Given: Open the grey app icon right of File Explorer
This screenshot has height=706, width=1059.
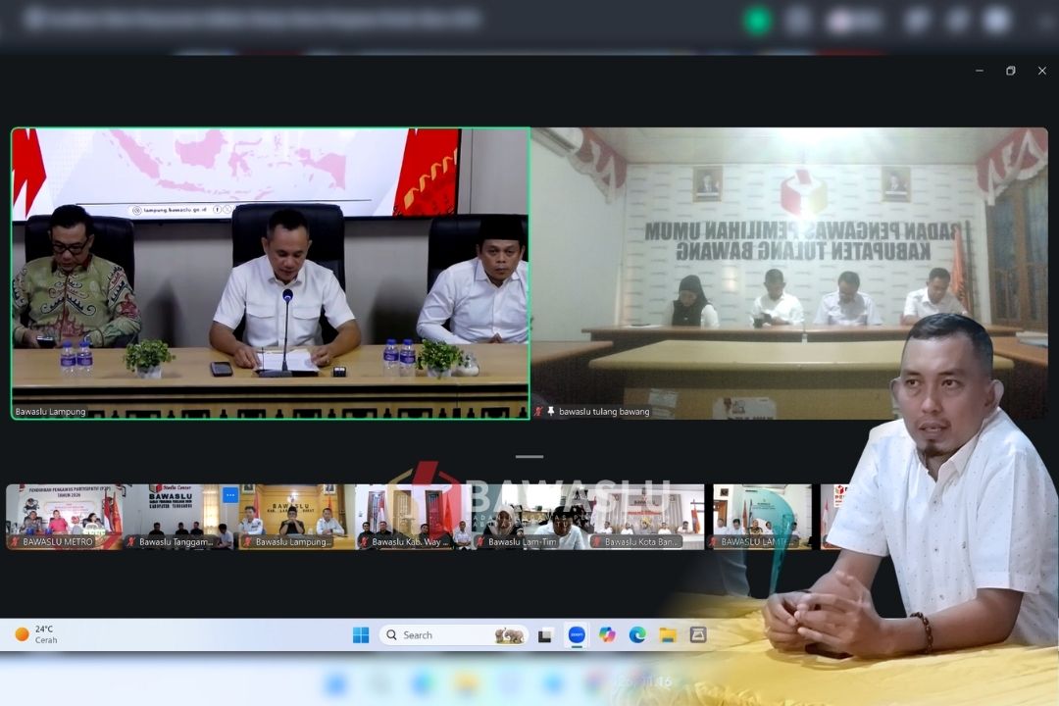Looking at the screenshot, I should (x=698, y=635).
